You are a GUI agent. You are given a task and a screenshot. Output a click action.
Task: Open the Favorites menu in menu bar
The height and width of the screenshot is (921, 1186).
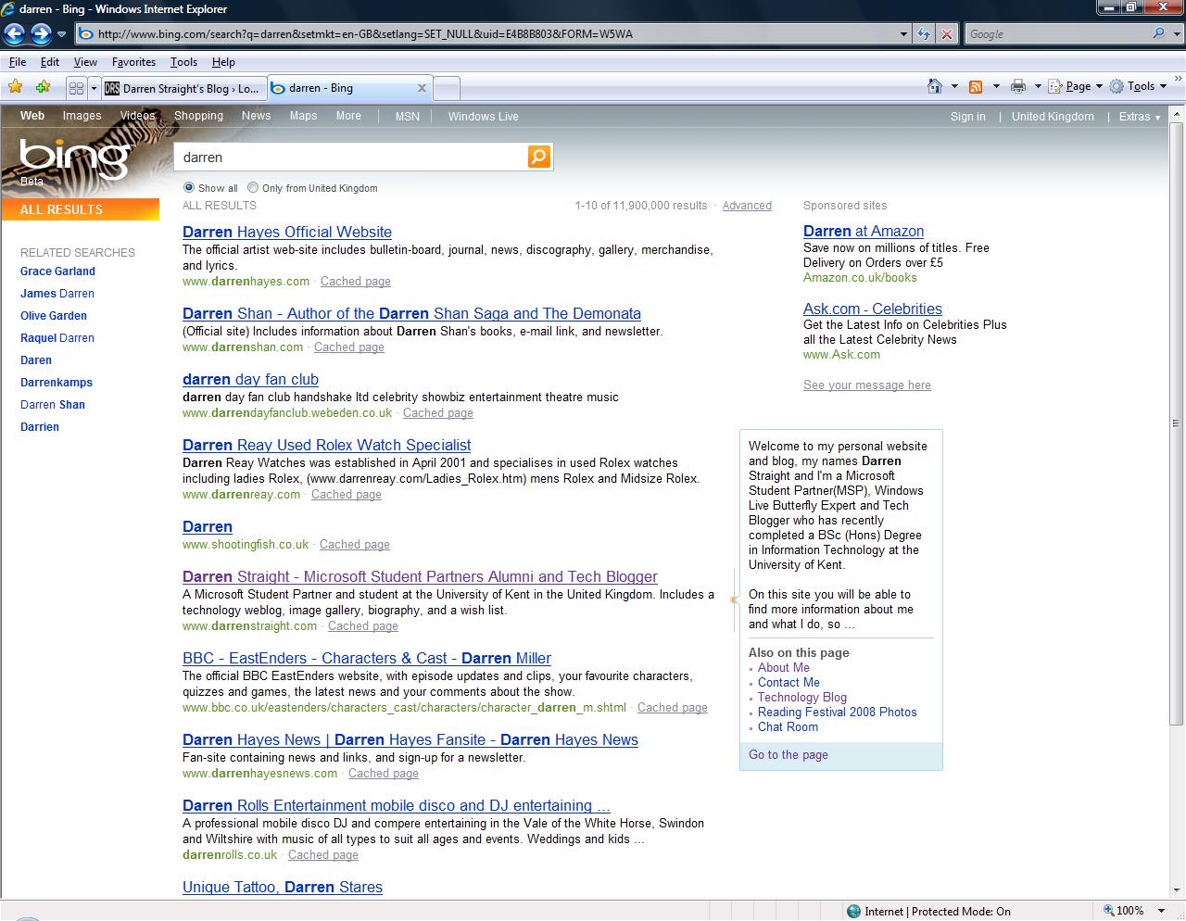133,62
